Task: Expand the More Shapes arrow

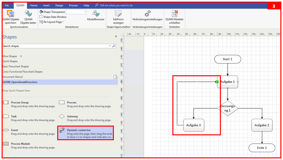Action: click(21, 56)
